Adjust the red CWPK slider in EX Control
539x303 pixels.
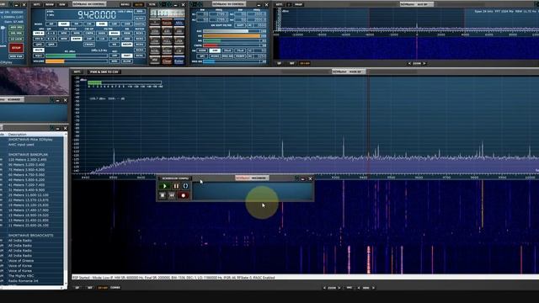tap(232, 45)
